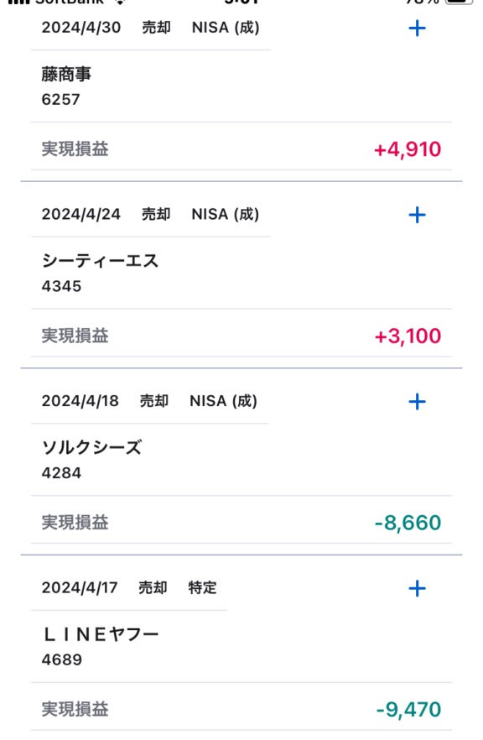
Task: Tap the 藤商事 stock name
Action: point(66,74)
